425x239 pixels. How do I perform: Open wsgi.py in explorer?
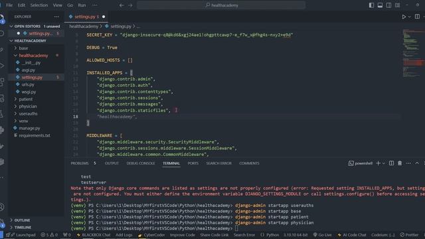[29, 92]
